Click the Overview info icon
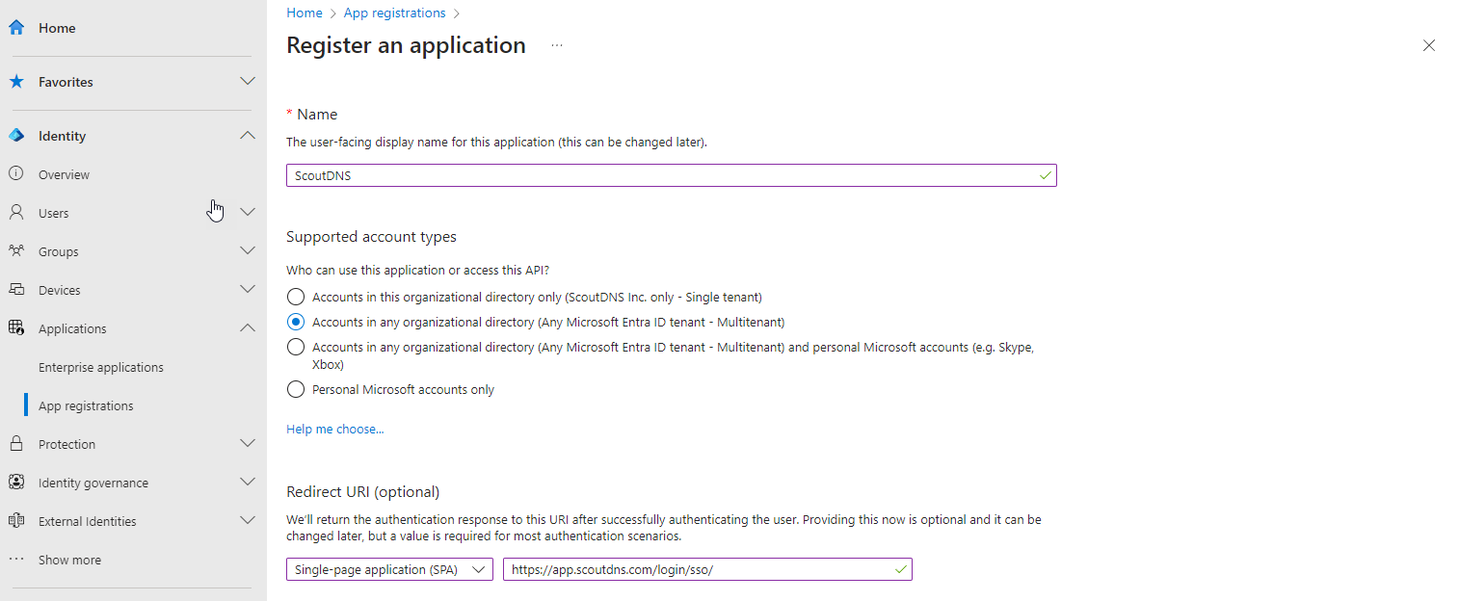 (16, 174)
